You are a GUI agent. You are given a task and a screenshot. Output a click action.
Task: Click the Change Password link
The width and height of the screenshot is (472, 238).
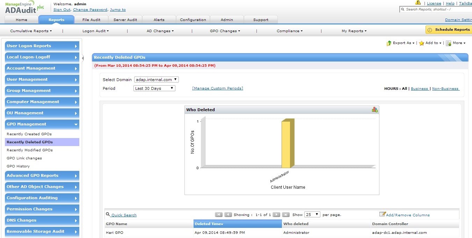[90, 10]
